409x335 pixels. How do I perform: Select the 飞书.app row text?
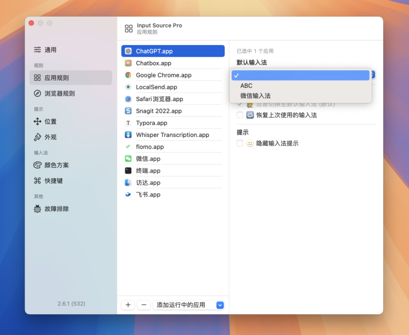148,195
